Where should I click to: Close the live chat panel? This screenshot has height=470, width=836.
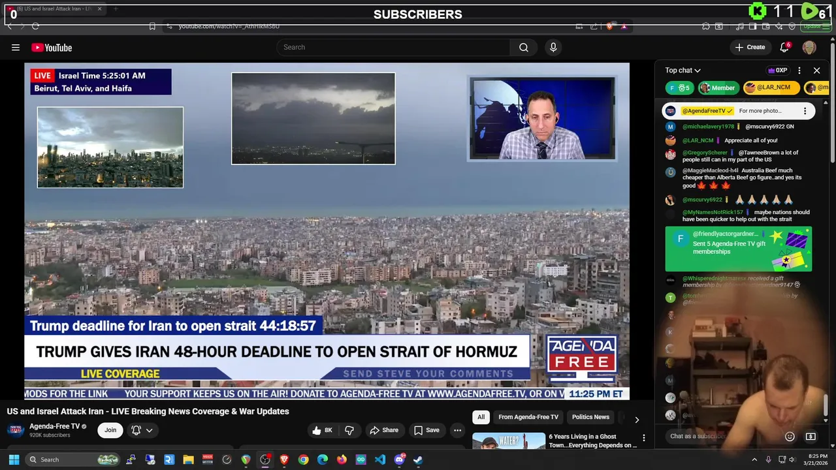click(x=816, y=70)
